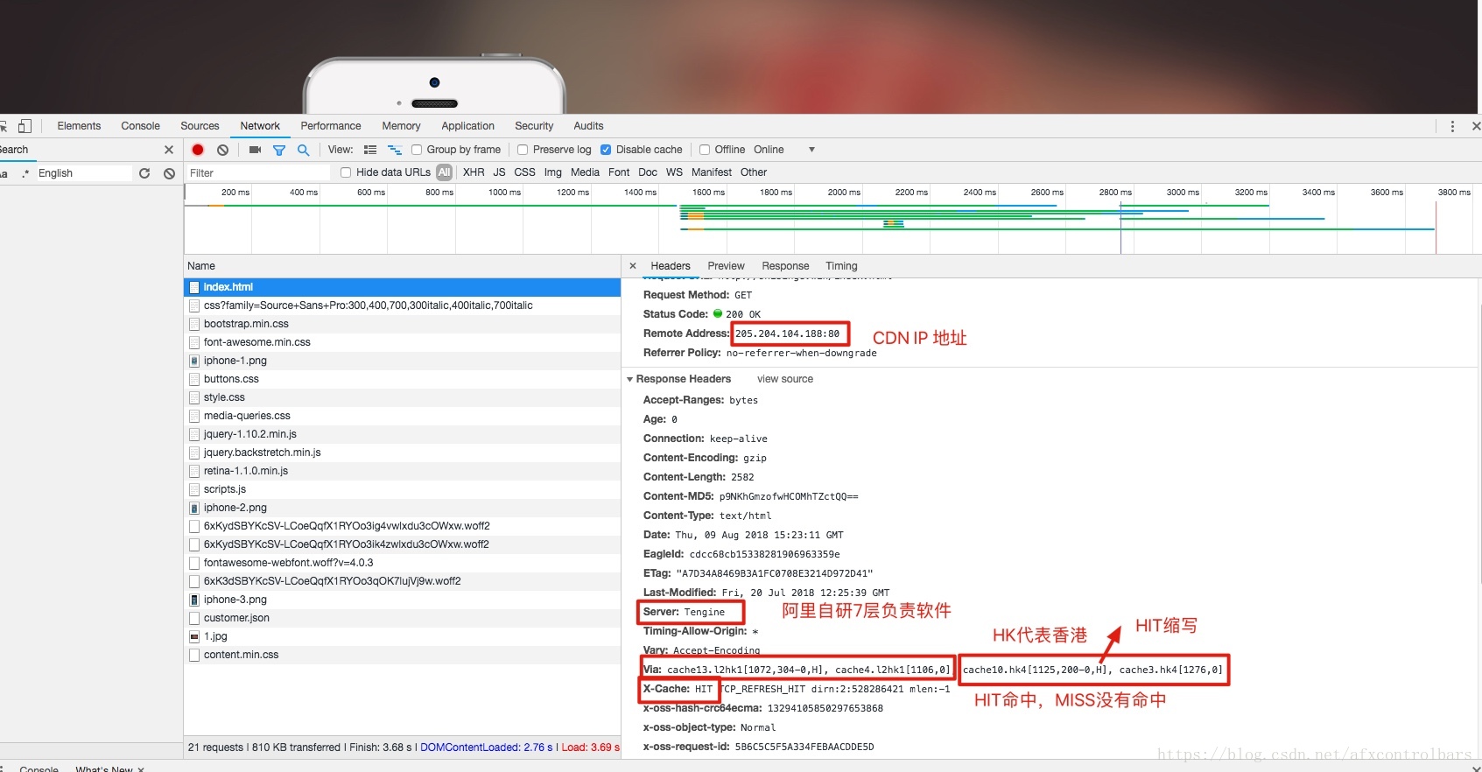The width and height of the screenshot is (1482, 772).
Task: Select the Headers detail tab
Action: (671, 266)
